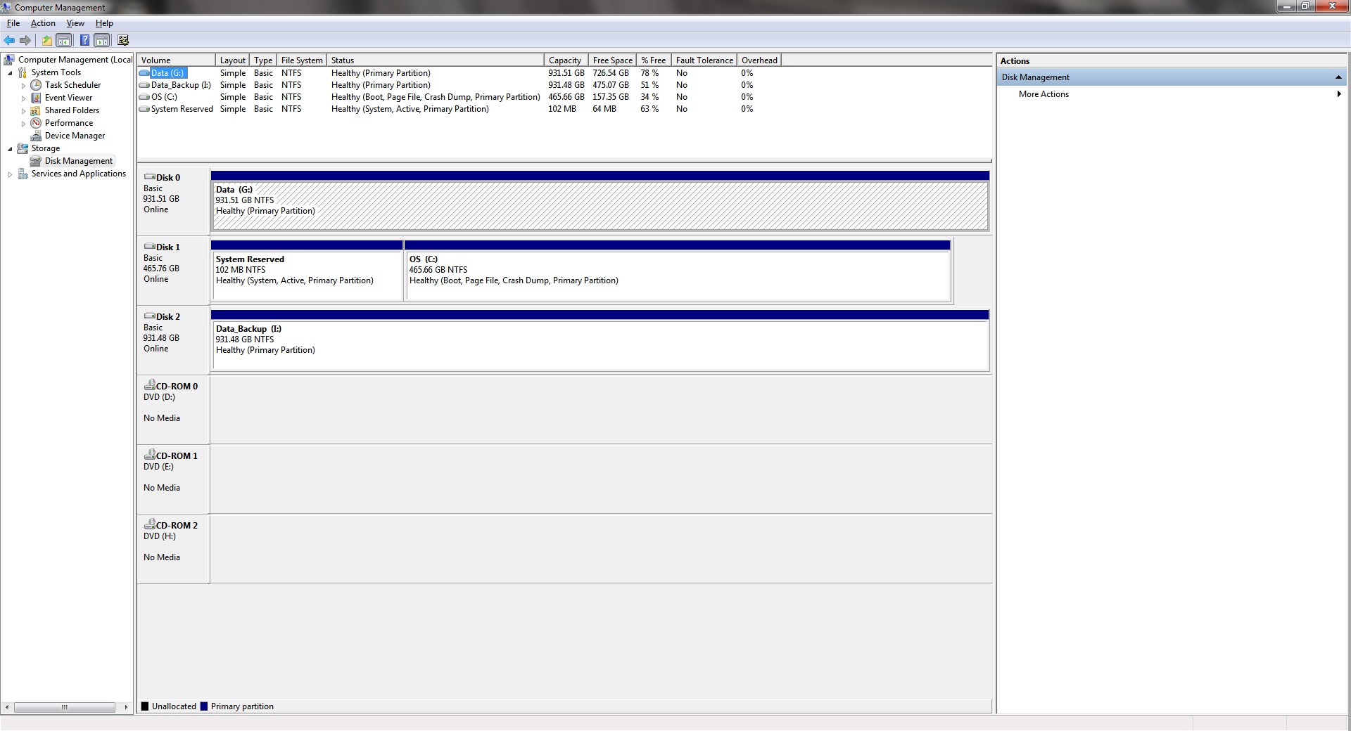Click CD-ROM 1 DVD (E:) label box
The width and height of the screenshot is (1351, 731).
pyautogui.click(x=173, y=479)
